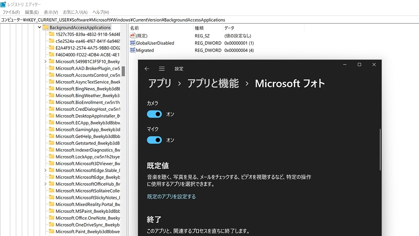
Task: Select the GlobalUserDisabled DWORD value icon
Action: (132, 43)
